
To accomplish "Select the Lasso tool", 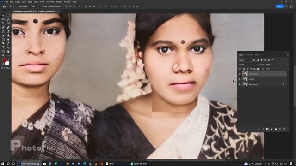I will click(3, 19).
